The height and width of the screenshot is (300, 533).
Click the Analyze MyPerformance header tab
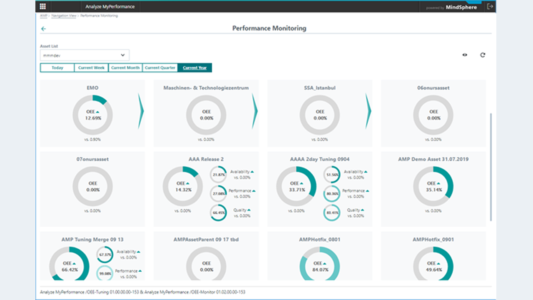click(x=110, y=7)
